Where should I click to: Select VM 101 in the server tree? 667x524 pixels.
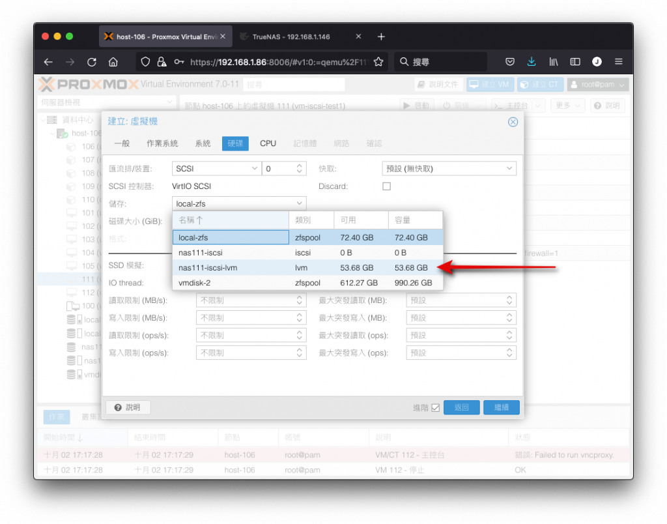(84, 213)
